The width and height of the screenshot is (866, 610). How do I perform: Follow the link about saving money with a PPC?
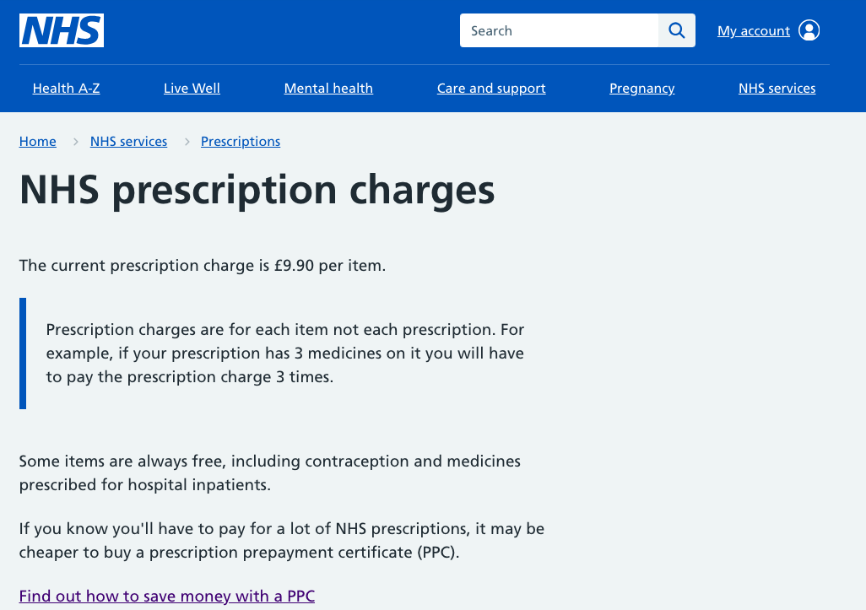167,596
